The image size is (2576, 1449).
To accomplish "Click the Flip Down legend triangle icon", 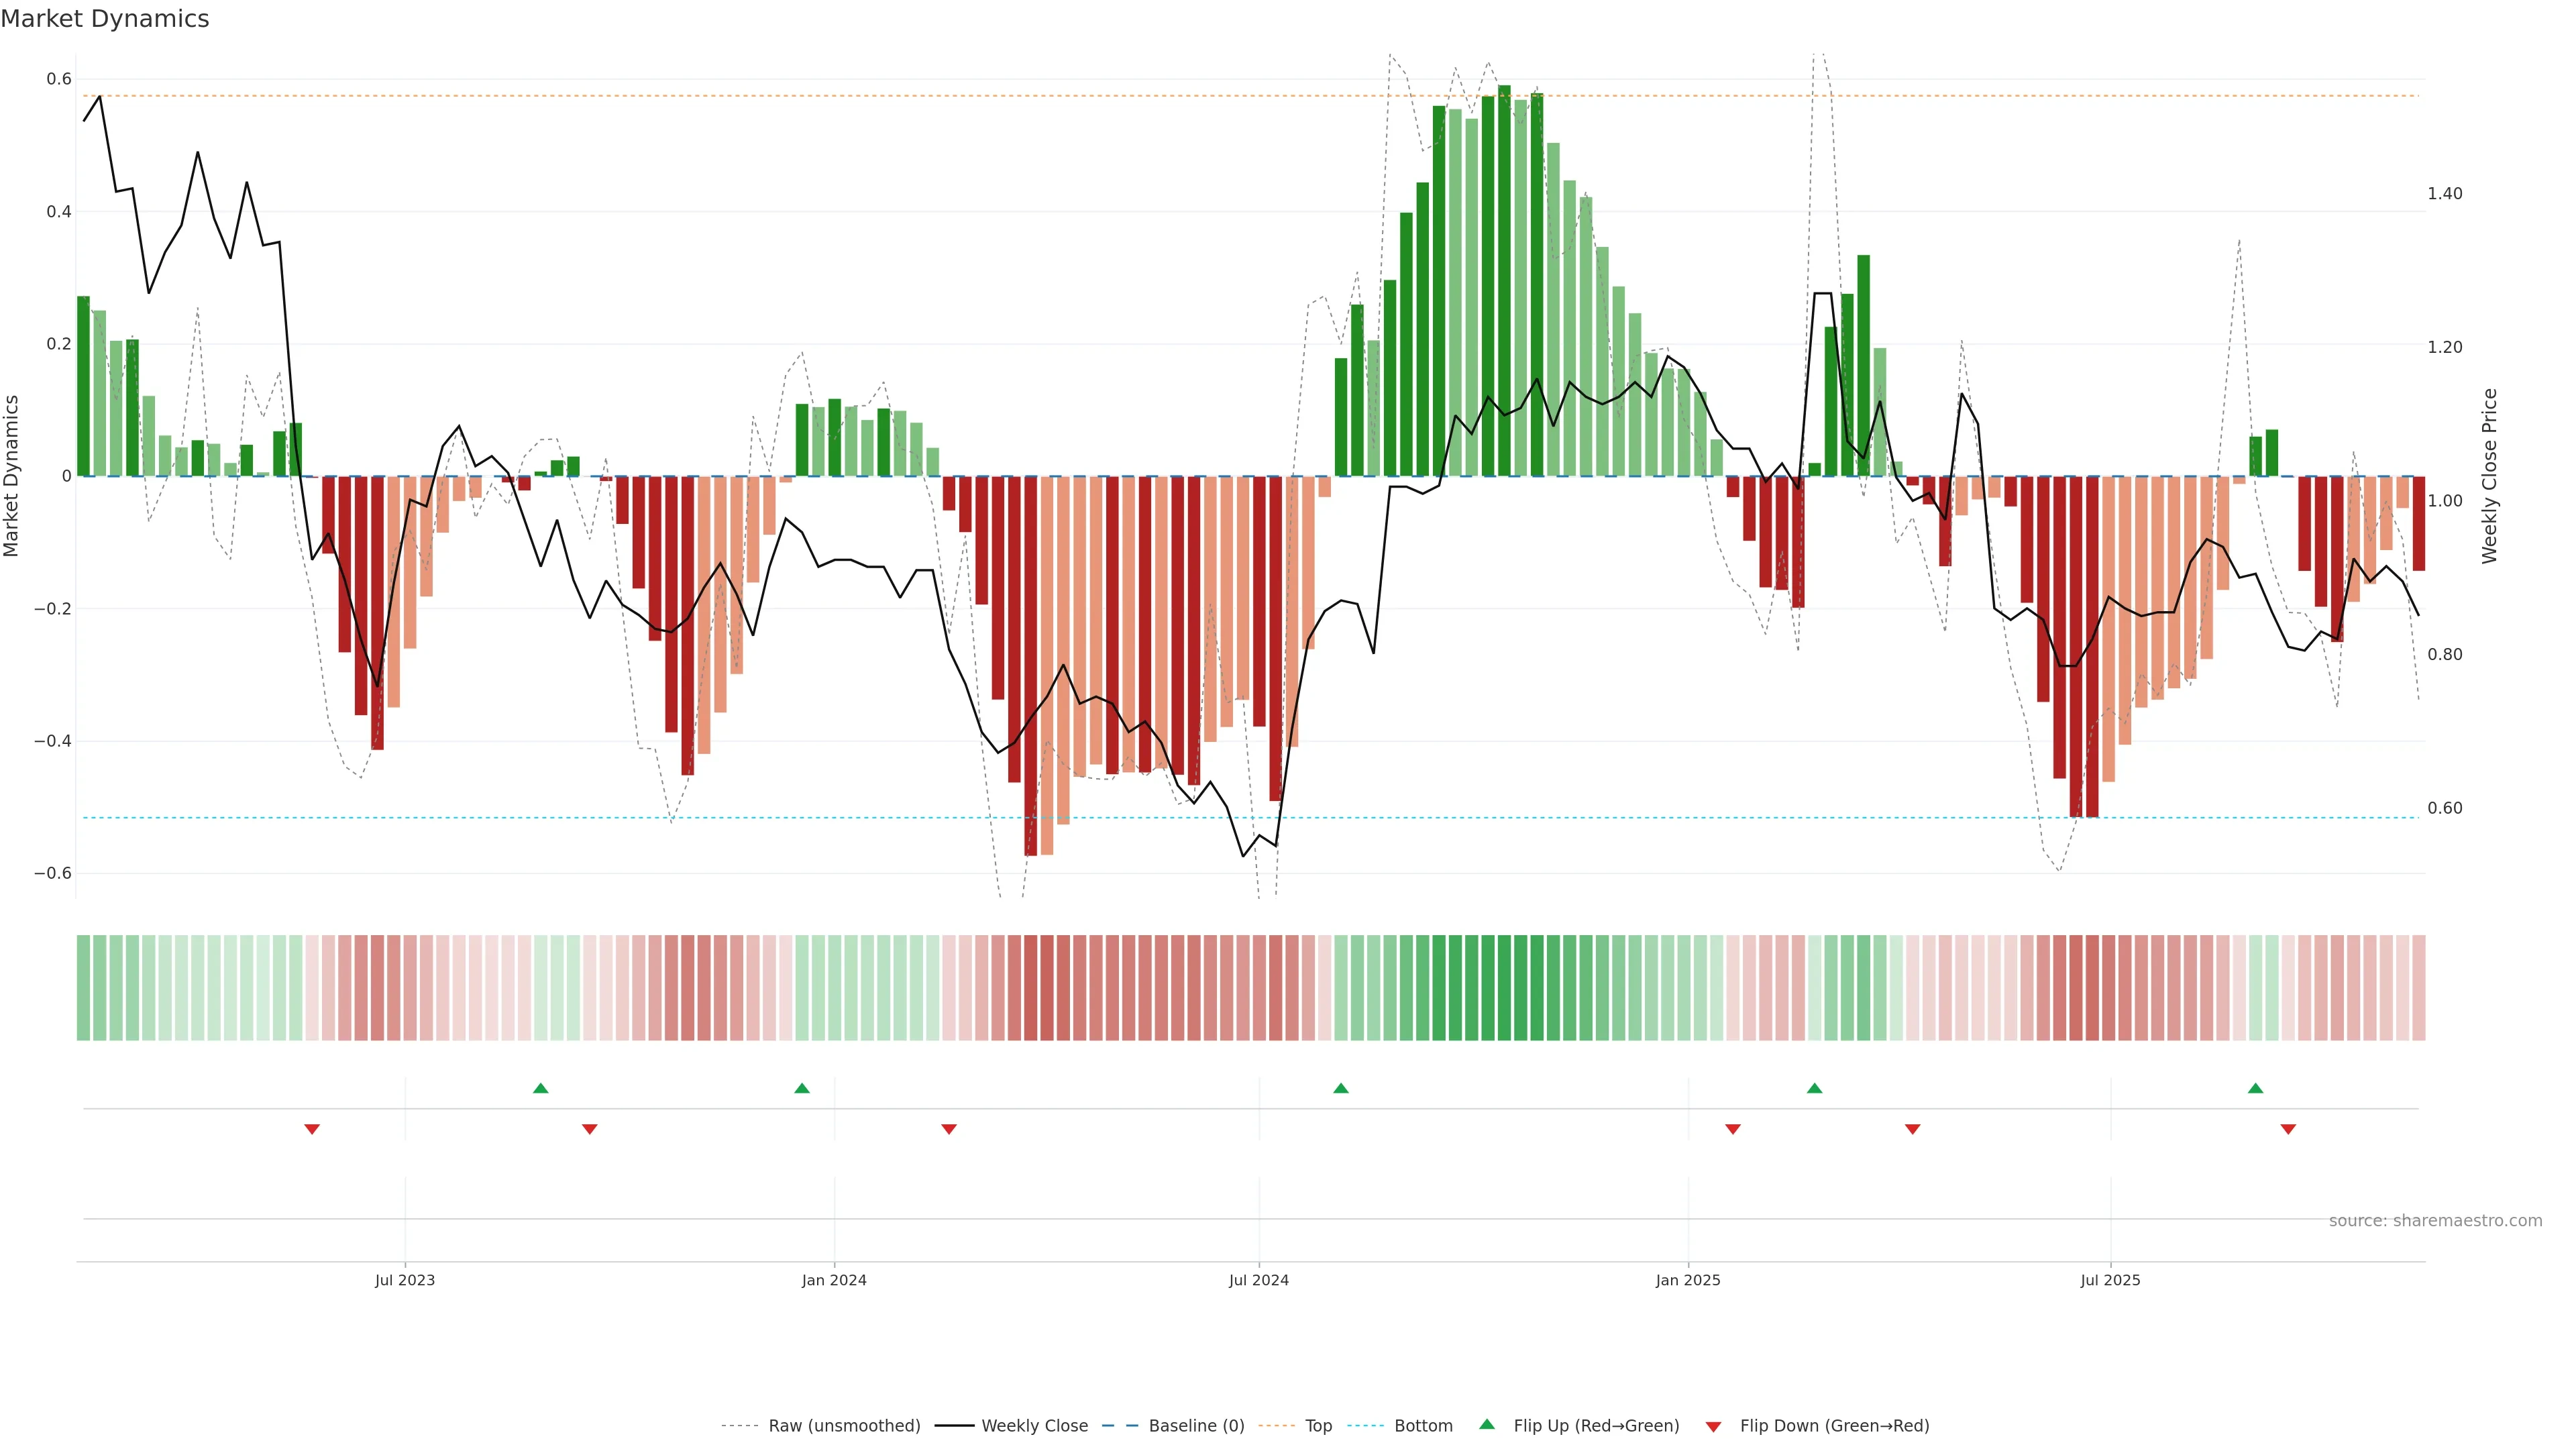I will click(x=1713, y=1426).
